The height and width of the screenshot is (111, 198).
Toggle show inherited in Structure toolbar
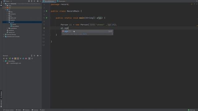coord(21,58)
